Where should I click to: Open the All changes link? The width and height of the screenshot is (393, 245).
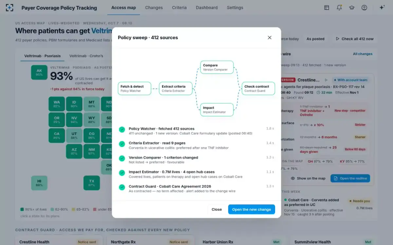[x=363, y=54]
